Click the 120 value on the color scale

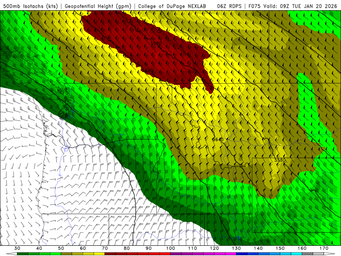point(215,248)
